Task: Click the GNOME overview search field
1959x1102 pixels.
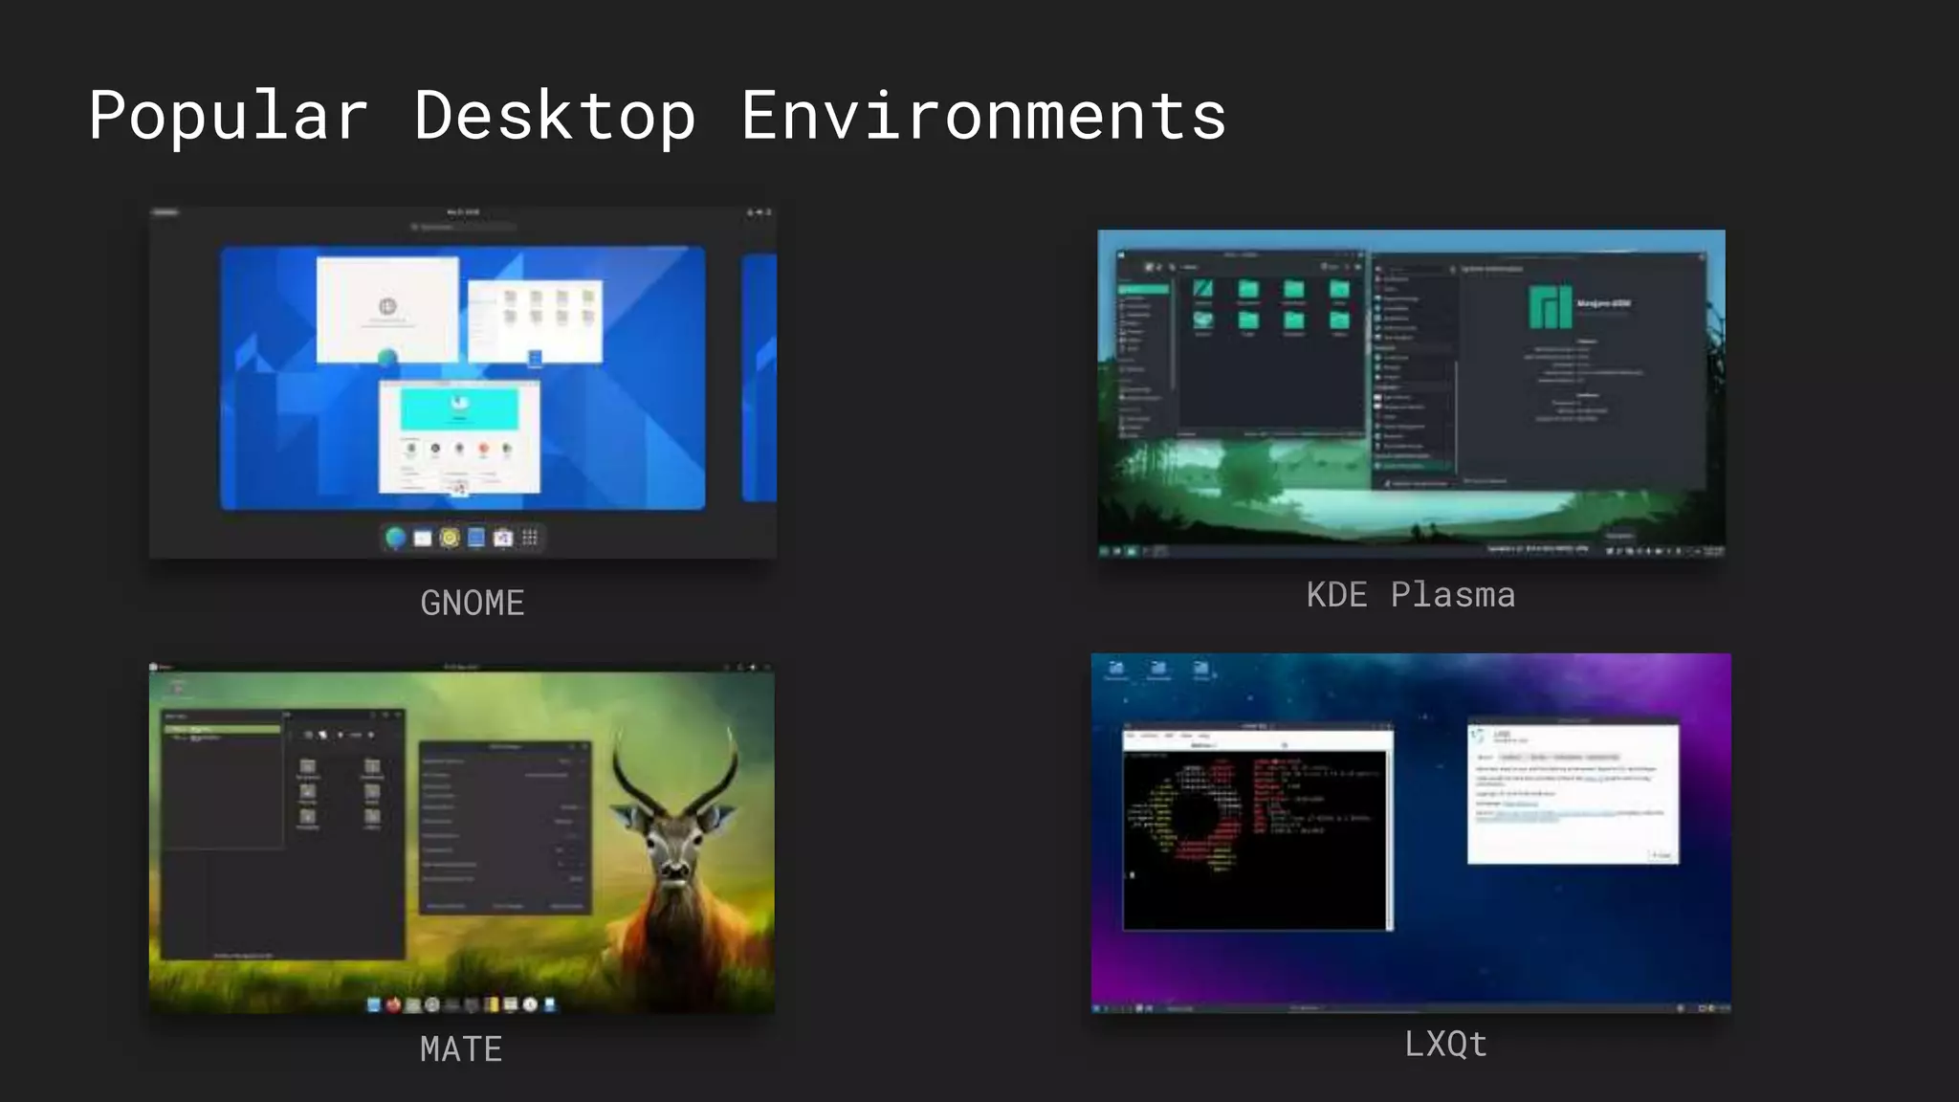Action: pyautogui.click(x=463, y=227)
